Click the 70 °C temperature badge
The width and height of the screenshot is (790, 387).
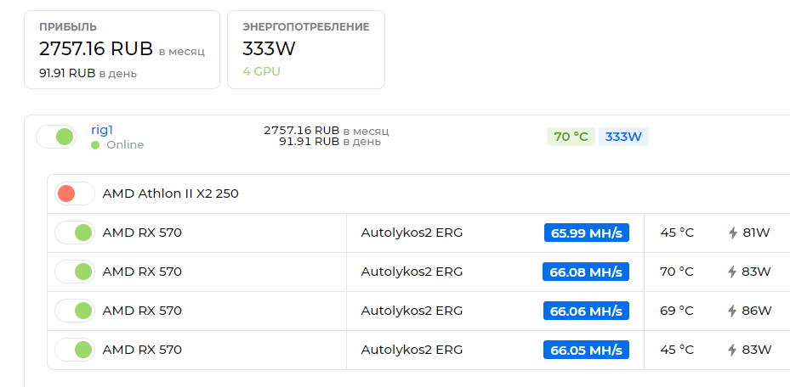coord(571,137)
